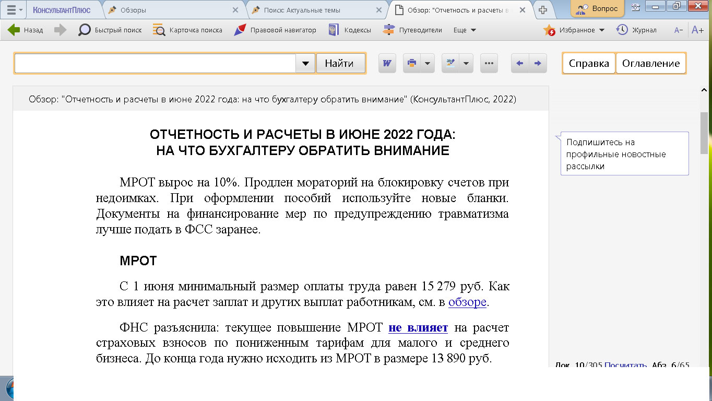Open the Еще dropdown menu
712x401 pixels.
coord(465,30)
